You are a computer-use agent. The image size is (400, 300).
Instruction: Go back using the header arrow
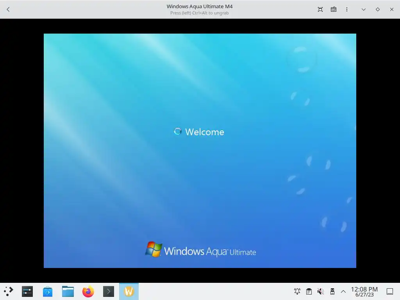tap(8, 9)
